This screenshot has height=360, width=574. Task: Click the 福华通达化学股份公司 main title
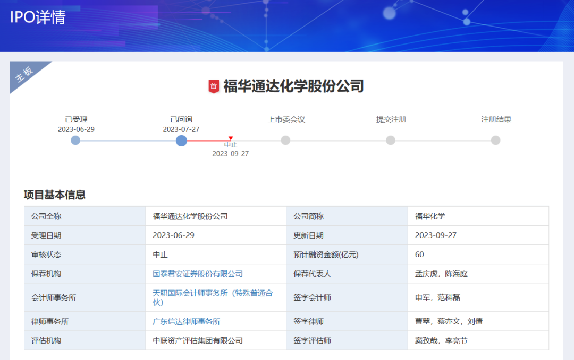tap(293, 86)
